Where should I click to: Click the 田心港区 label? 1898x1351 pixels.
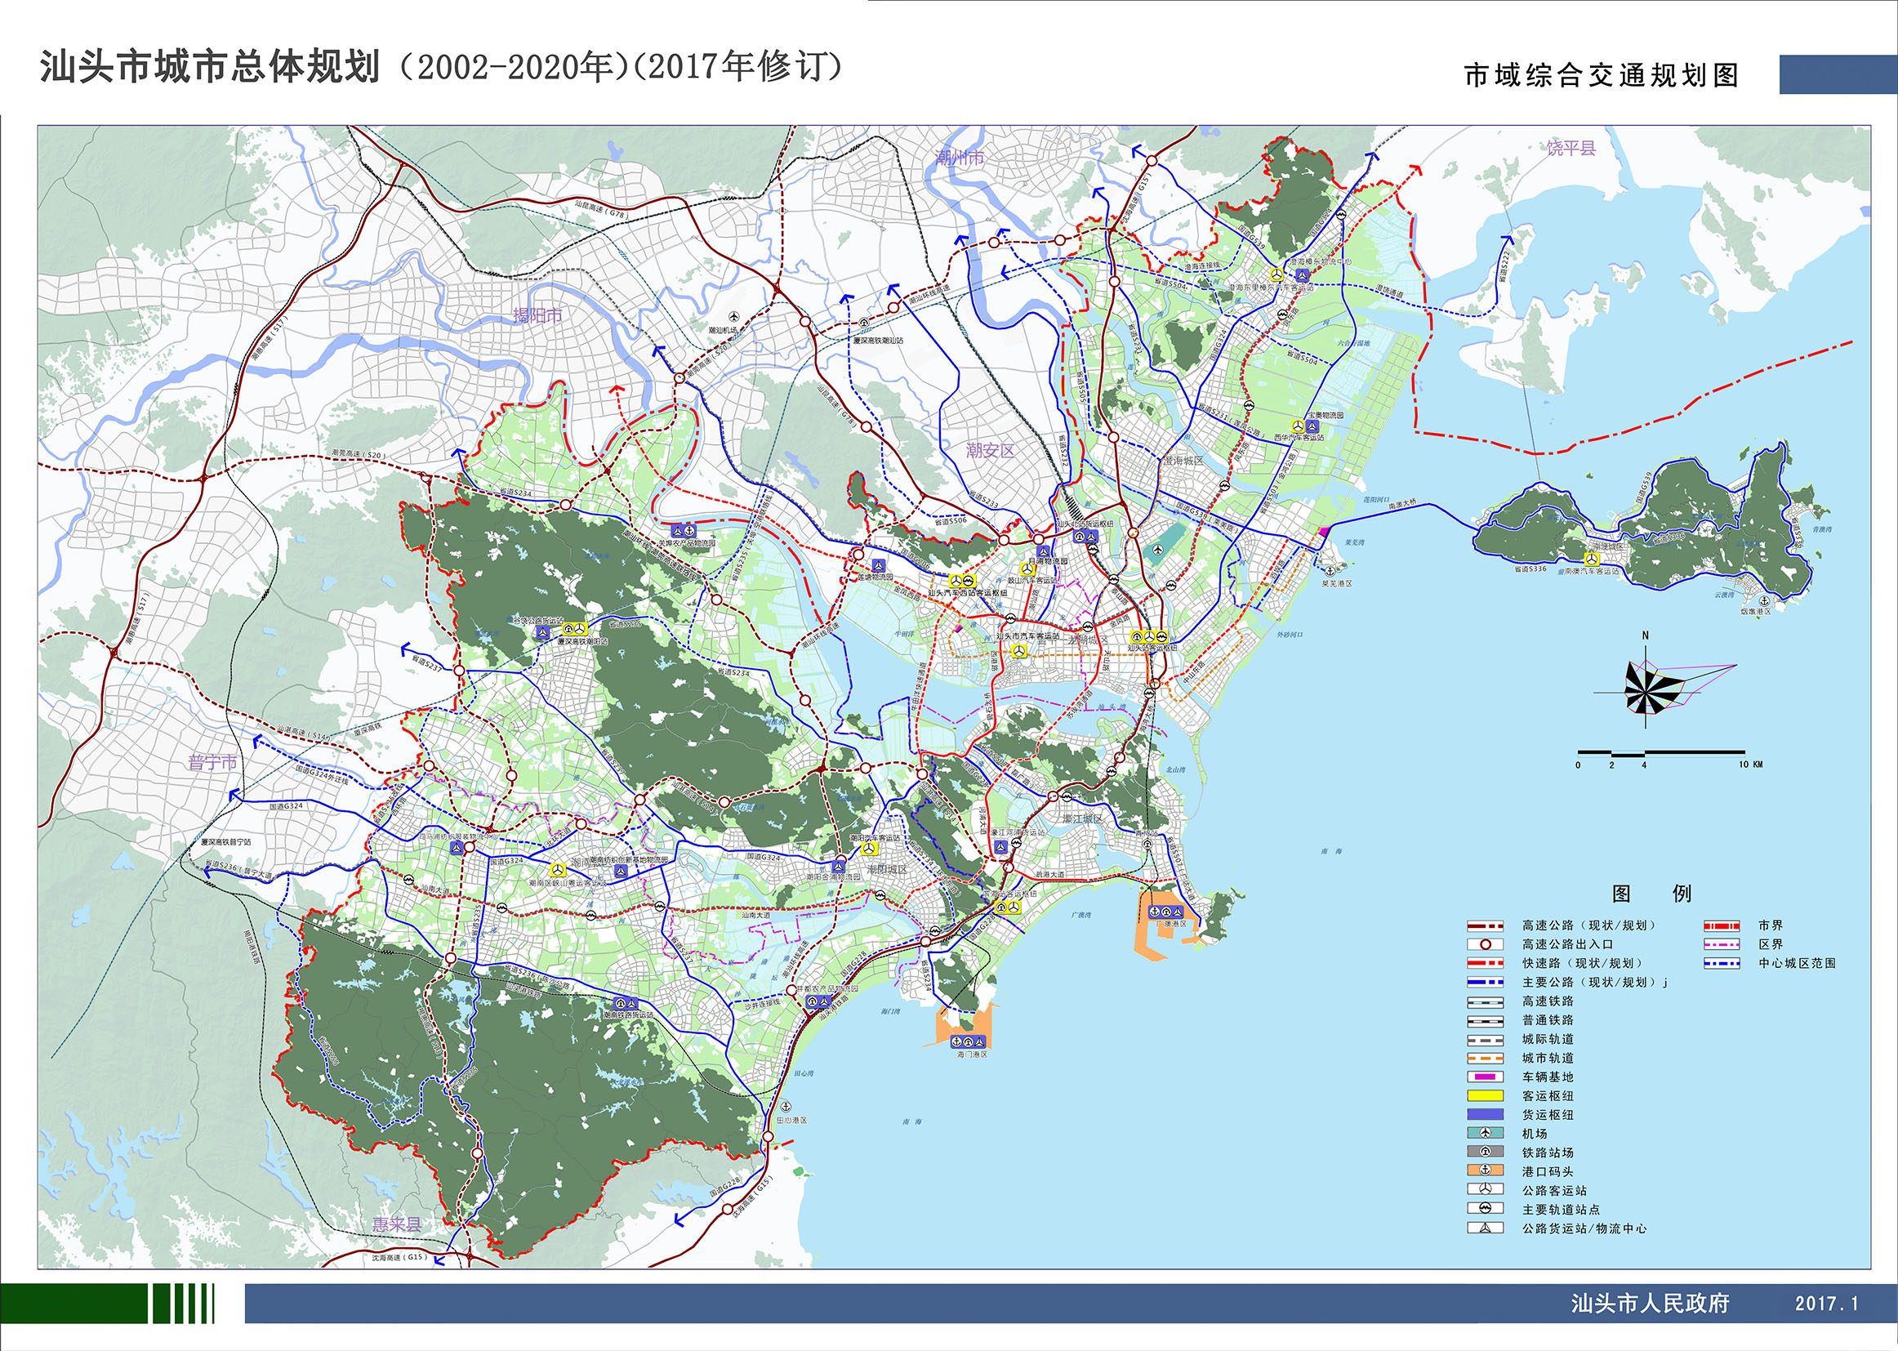pos(791,1121)
